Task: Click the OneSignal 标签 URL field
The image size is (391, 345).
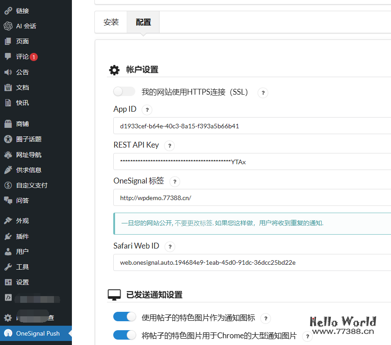Action: (252, 198)
